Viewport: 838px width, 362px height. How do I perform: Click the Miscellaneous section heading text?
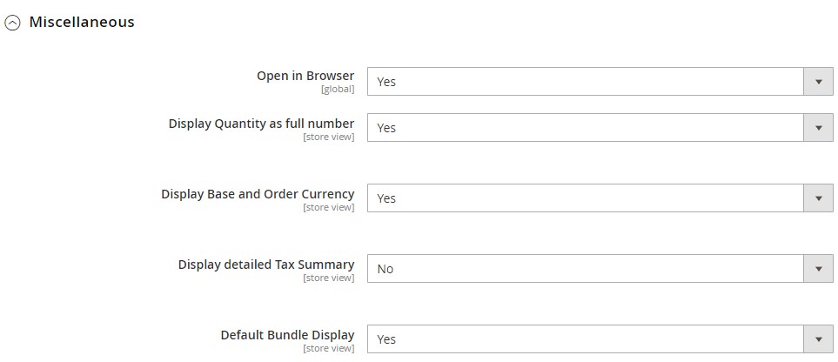[x=82, y=22]
